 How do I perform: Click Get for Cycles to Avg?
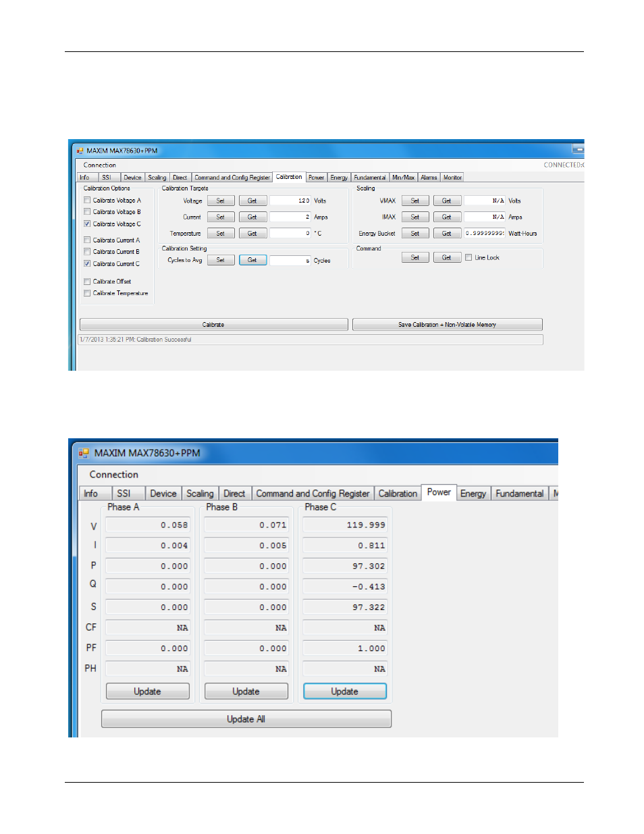pos(252,260)
